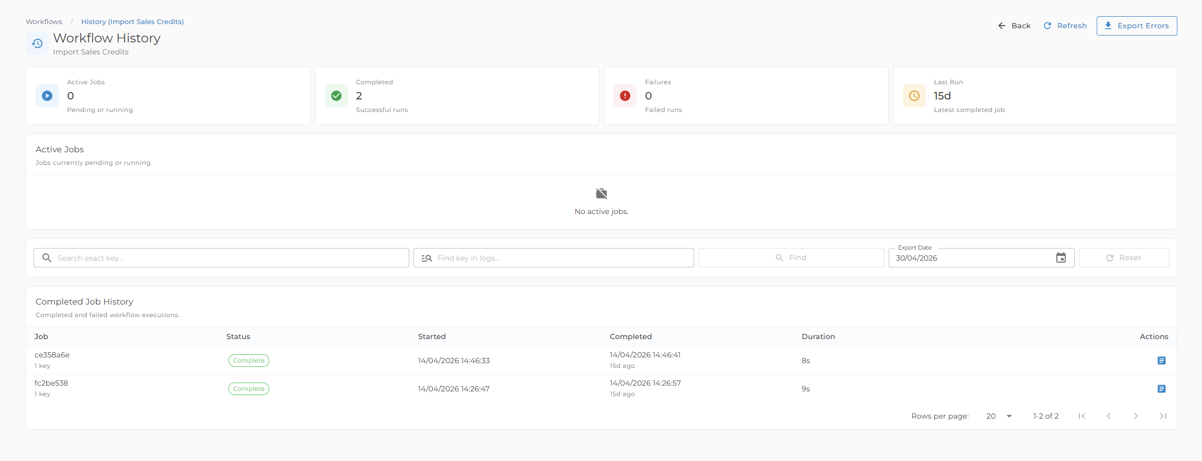Click History (Import Sales Credits) breadcrumb
Viewport: 1202px width, 461px height.
click(133, 21)
